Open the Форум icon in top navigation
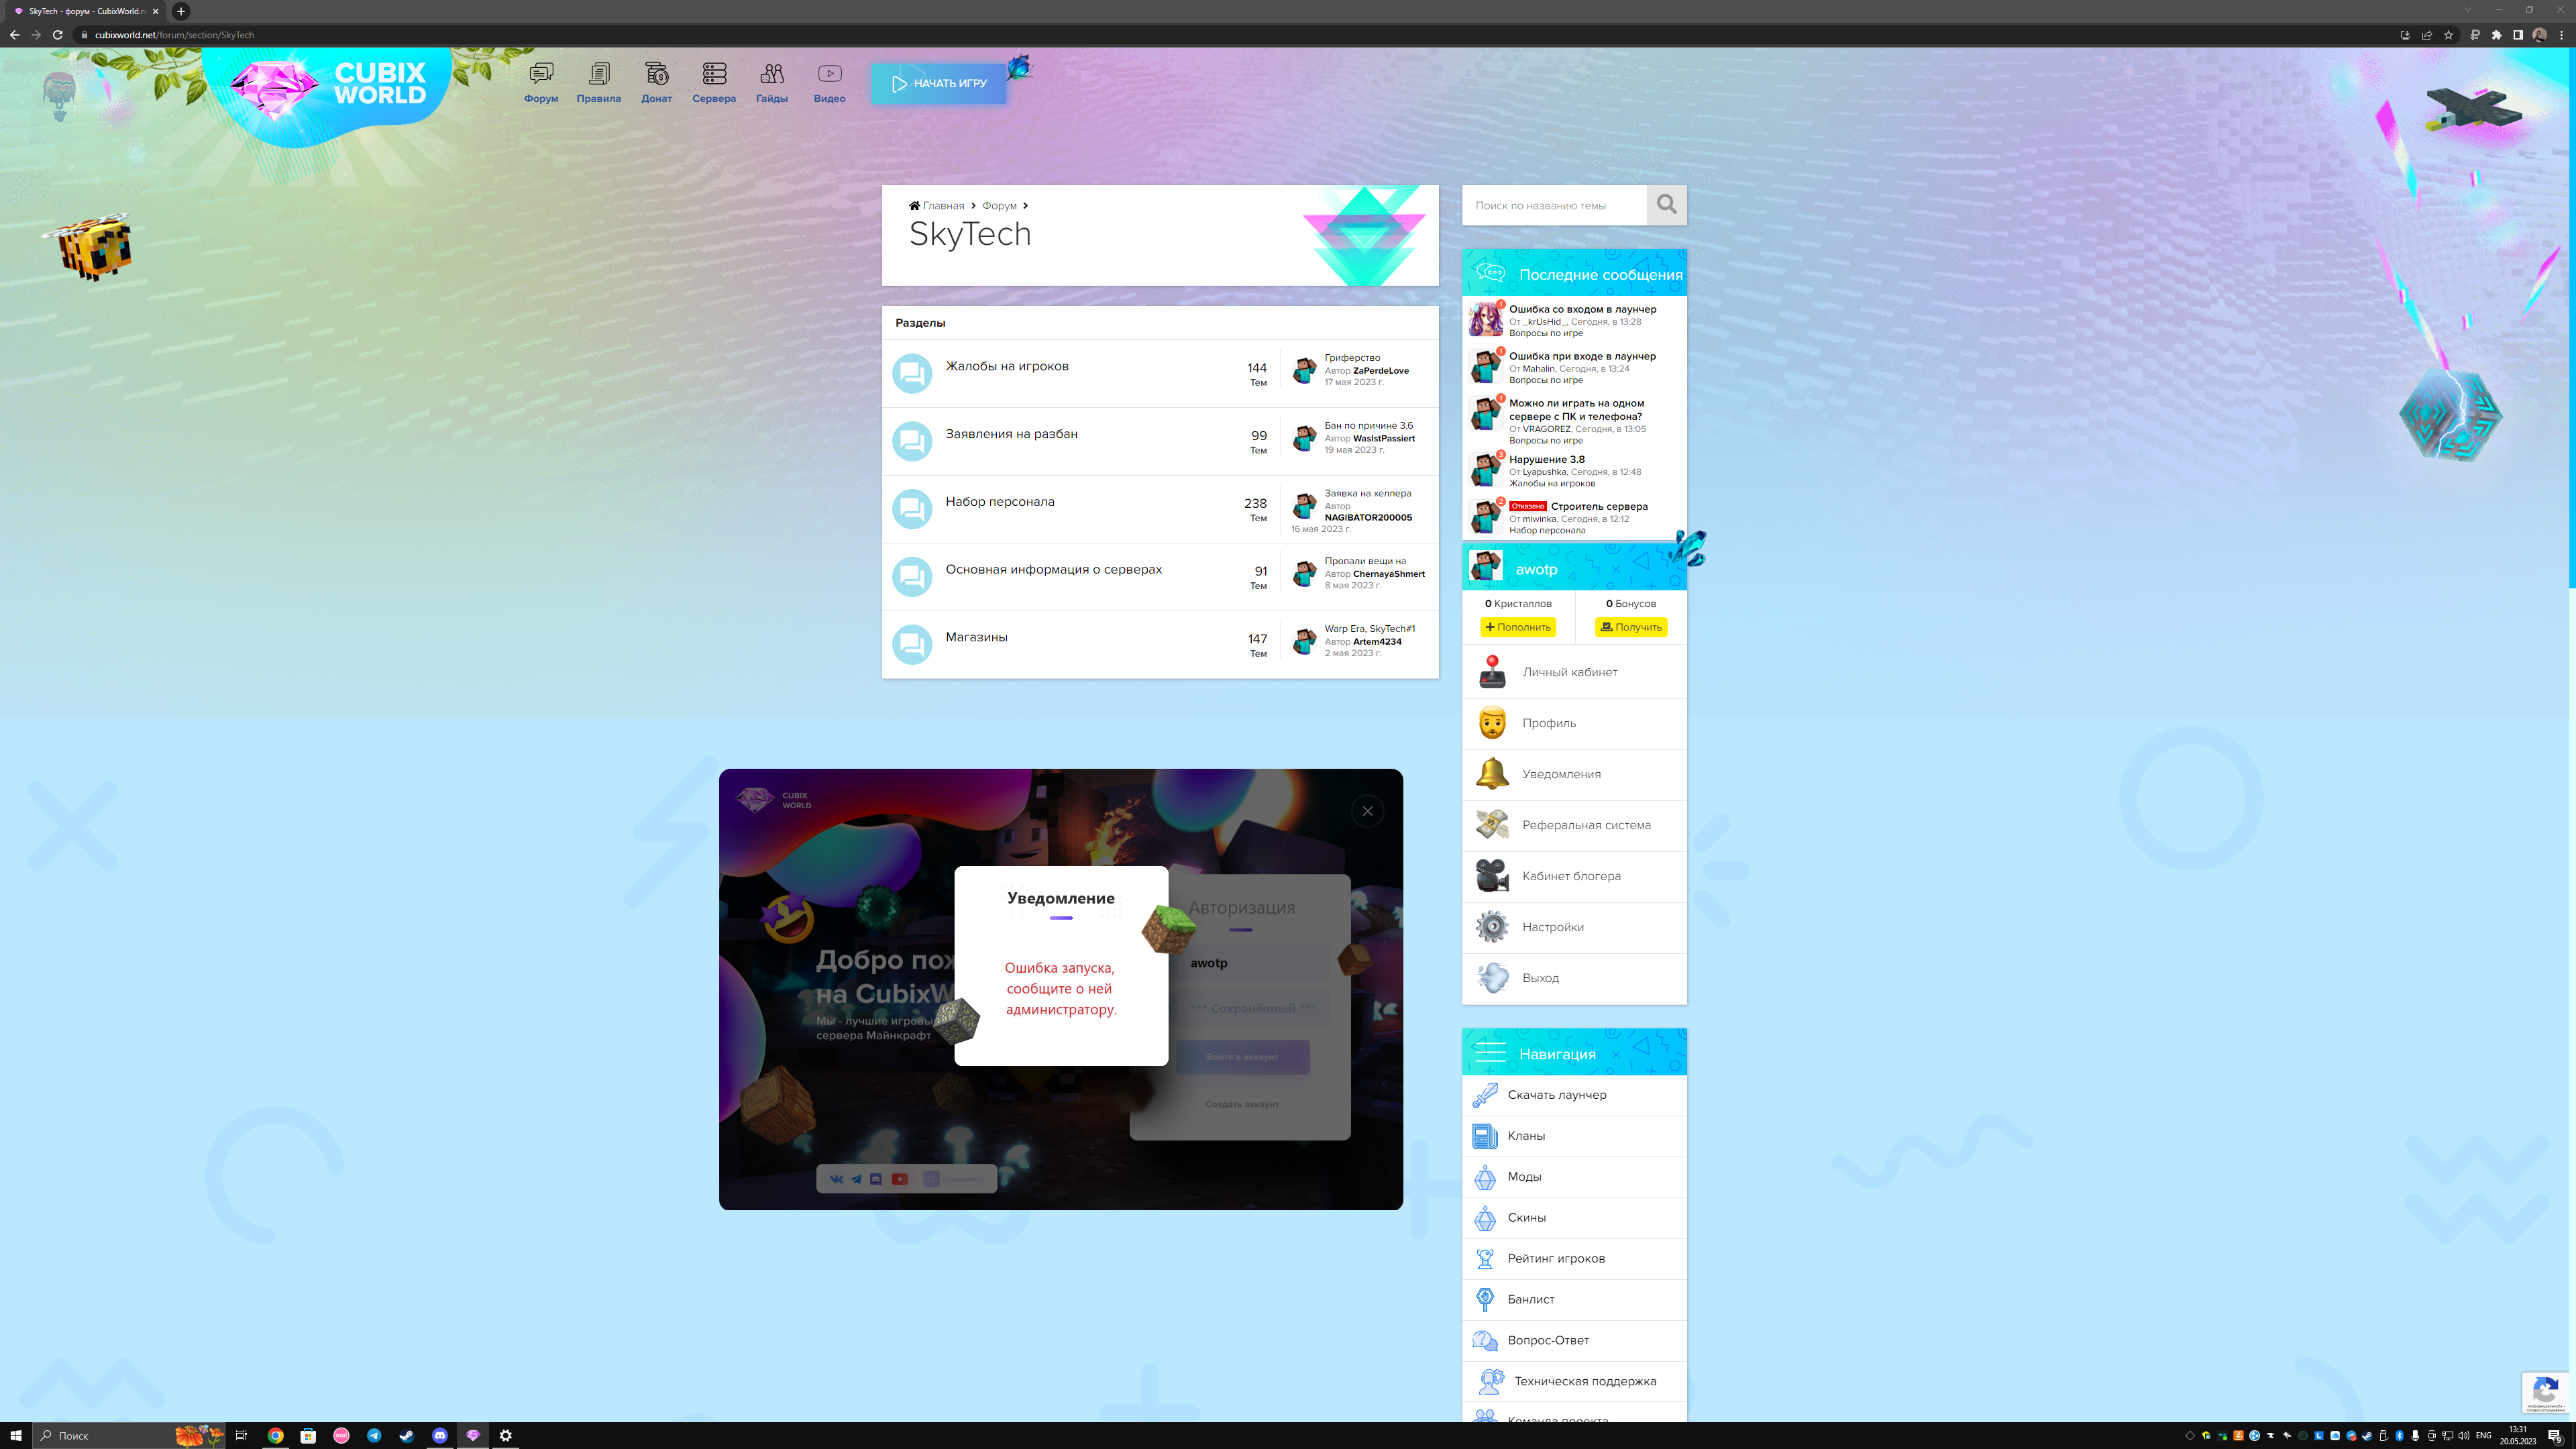This screenshot has width=2576, height=1449. coord(541,75)
